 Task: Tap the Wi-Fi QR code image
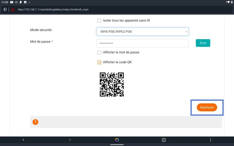coord(112,85)
